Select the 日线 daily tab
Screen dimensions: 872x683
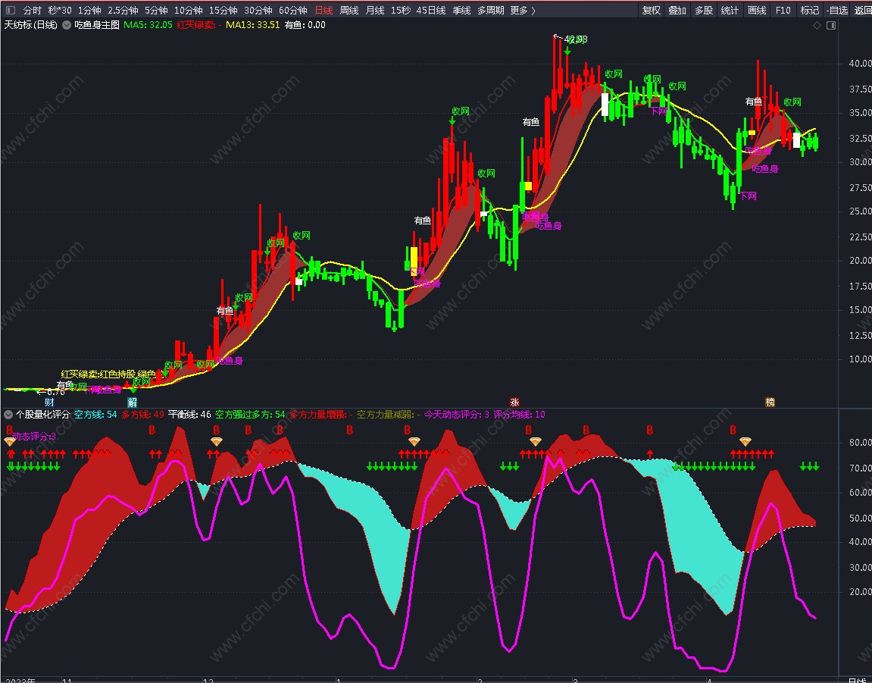(323, 10)
